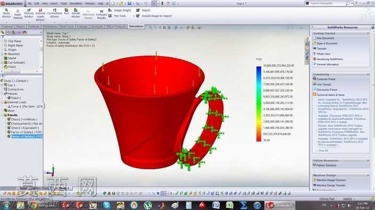Switch to the Features tab
This screenshot has width=375, height=210.
[7, 27]
